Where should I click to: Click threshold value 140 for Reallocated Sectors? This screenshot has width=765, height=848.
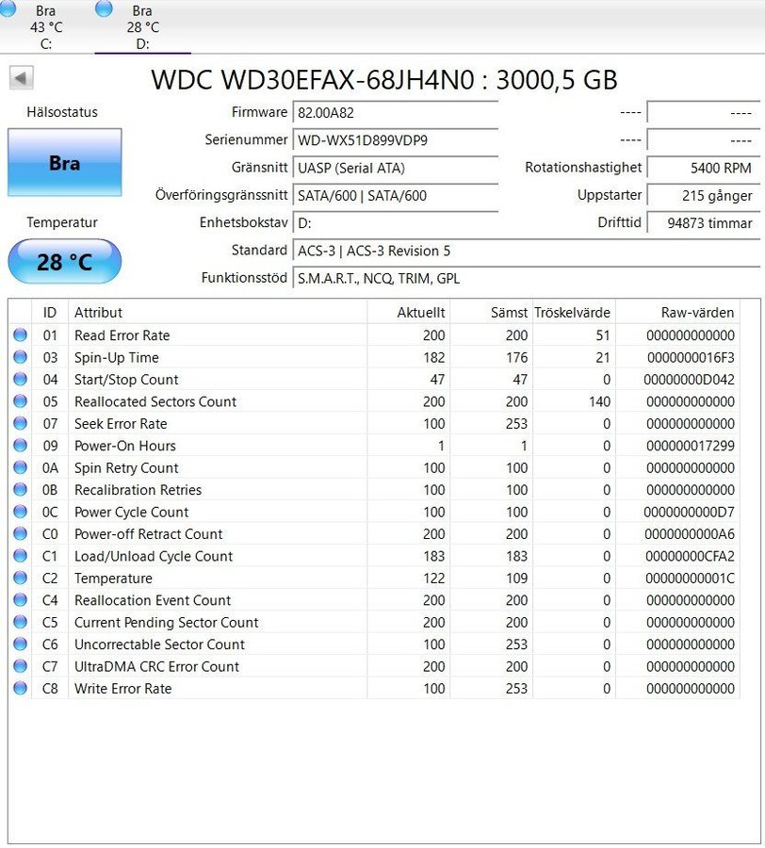pyautogui.click(x=599, y=401)
